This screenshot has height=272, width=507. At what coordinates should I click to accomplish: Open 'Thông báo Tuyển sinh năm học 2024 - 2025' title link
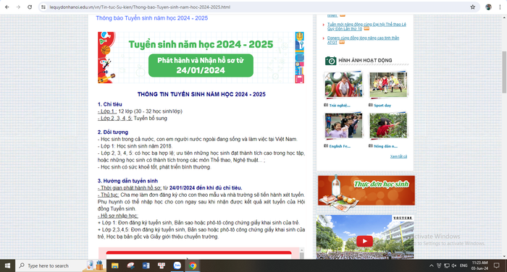click(x=151, y=18)
